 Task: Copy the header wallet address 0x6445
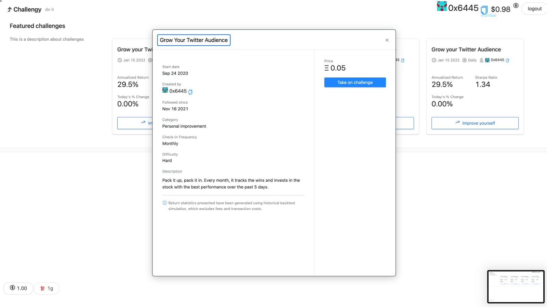(x=484, y=10)
